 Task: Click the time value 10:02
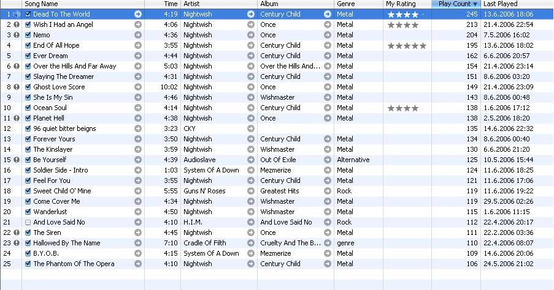tap(169, 87)
